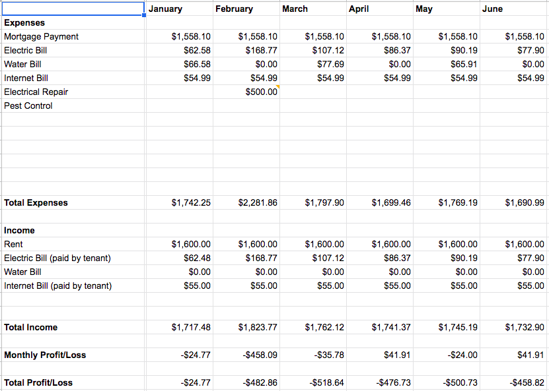
Task: Click April total loss -$476.73 cell
Action: [x=380, y=382]
